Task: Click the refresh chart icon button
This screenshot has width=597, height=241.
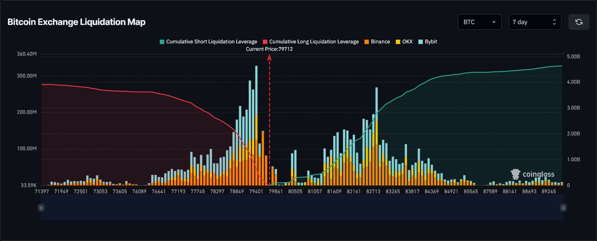Action: [579, 22]
